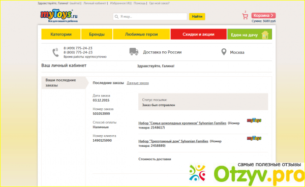Click the phone handset icon

55,52
